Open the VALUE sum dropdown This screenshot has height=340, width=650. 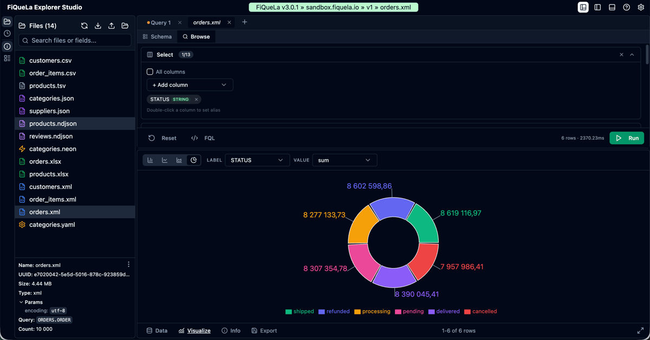pos(344,160)
